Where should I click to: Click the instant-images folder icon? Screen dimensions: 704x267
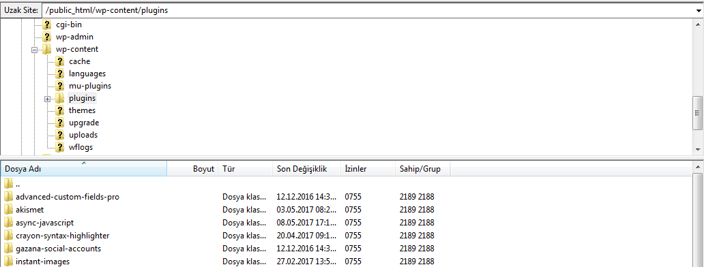(x=9, y=261)
